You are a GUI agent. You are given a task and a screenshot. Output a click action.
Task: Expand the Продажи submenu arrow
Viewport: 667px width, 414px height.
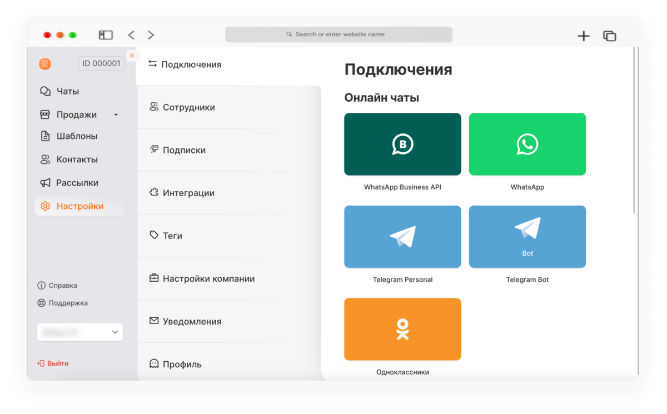116,115
